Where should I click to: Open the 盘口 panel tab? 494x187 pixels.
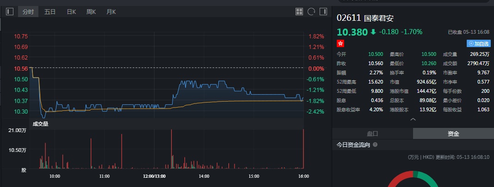(372, 133)
